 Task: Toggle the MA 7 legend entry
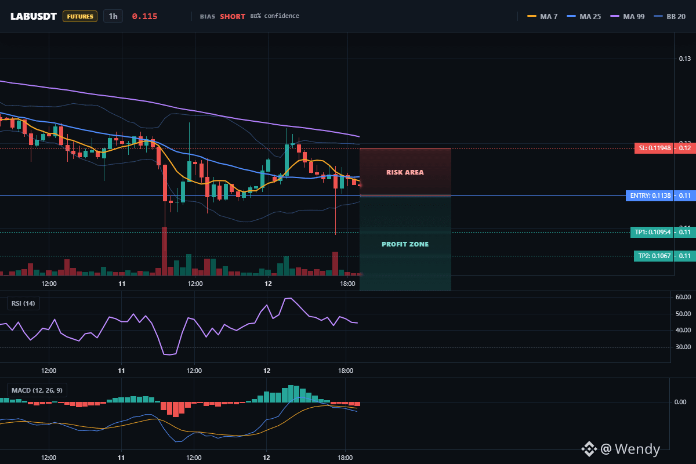(542, 16)
